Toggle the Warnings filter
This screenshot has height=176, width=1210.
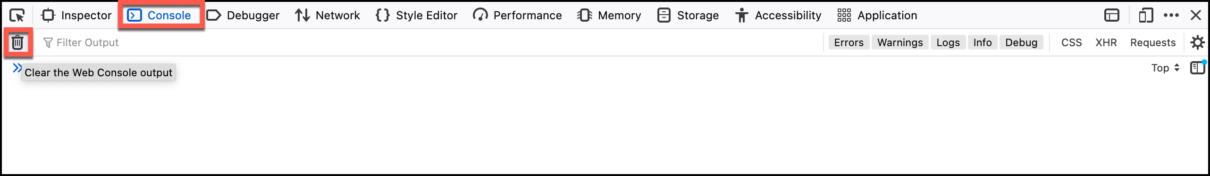coord(900,42)
